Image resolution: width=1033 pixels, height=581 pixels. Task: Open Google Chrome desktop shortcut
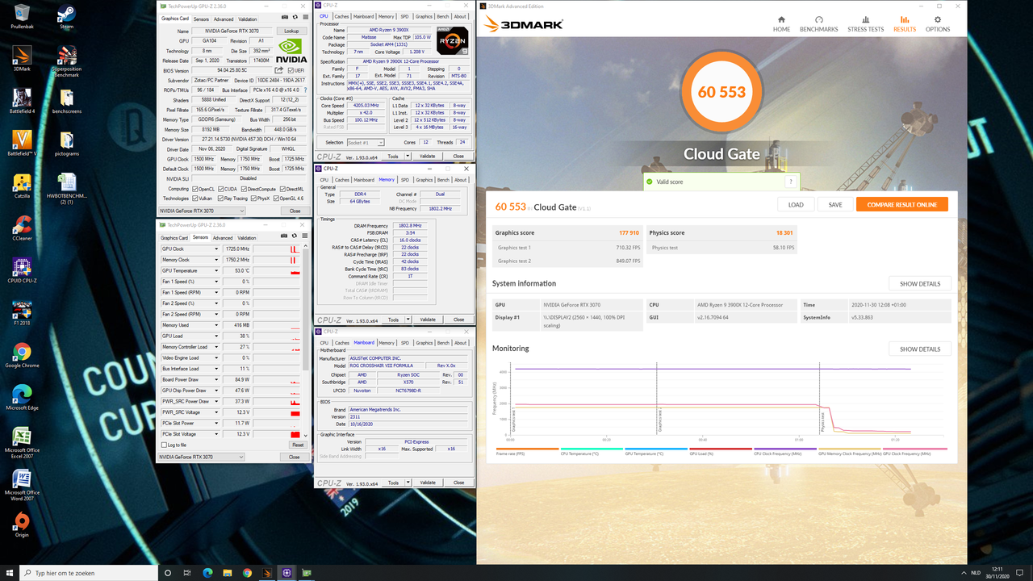pos(22,354)
